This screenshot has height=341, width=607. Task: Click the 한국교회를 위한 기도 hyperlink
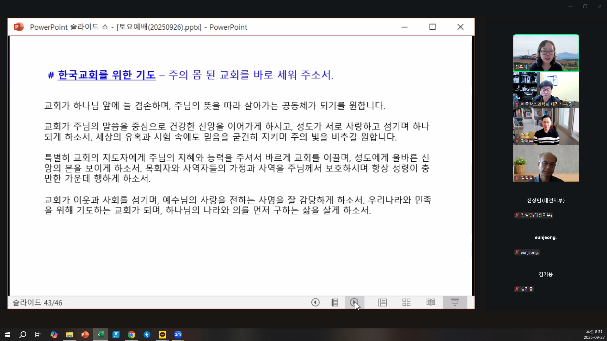click(x=107, y=75)
